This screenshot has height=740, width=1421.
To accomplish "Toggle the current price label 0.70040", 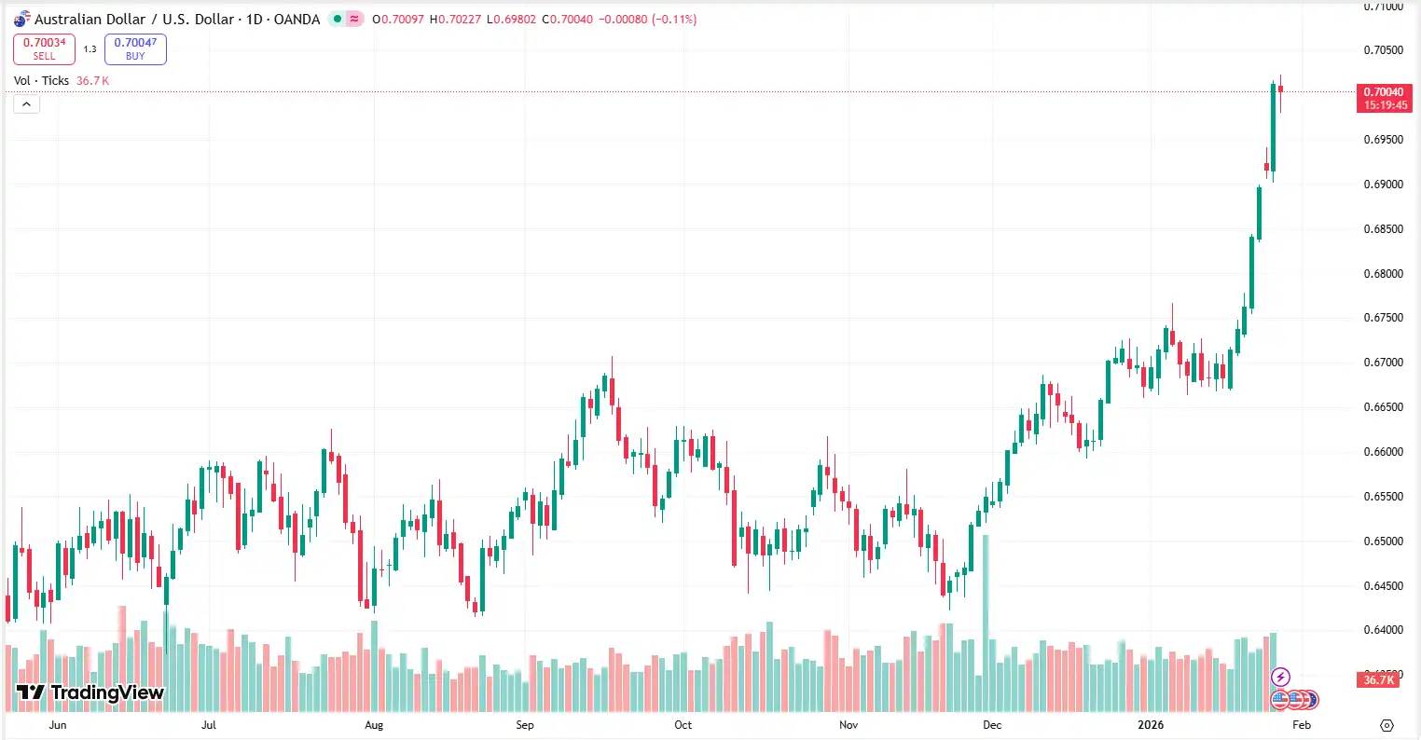I will [x=1383, y=97].
